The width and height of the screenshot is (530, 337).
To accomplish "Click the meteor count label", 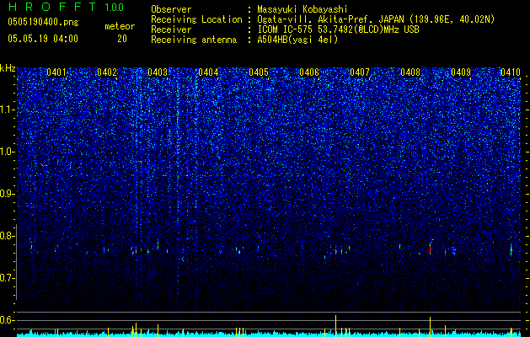I will tap(120, 26).
